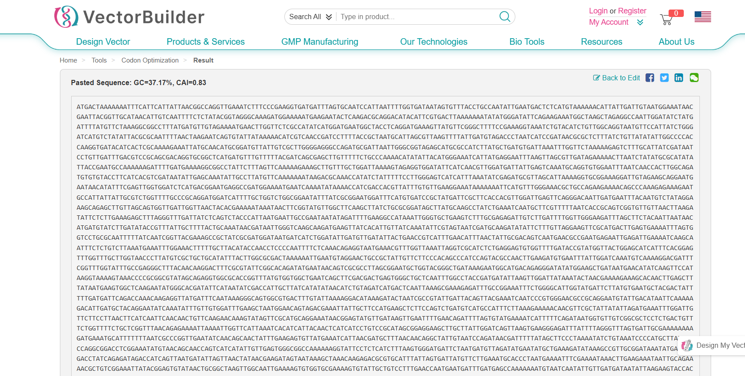Click the VectorBuilder logo
Image resolution: width=745 pixels, height=376 pixels.
coord(129,17)
